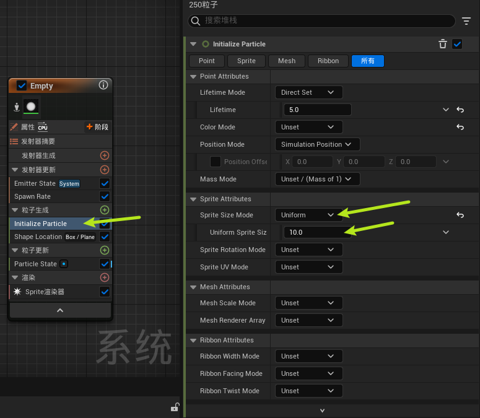Collapse the Mesh Attributes section
The width and height of the screenshot is (480, 418).
click(193, 287)
